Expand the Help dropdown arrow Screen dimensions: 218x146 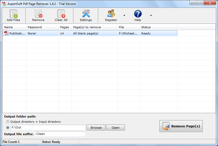[x=151, y=16]
